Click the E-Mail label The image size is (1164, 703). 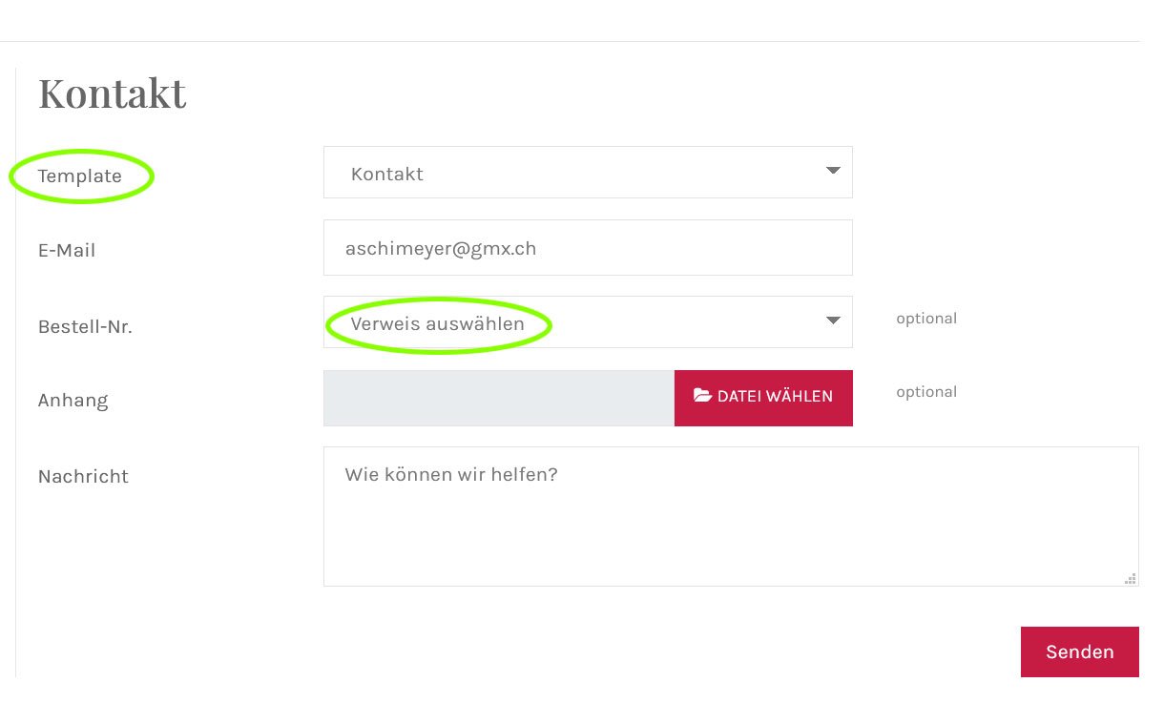[67, 252]
